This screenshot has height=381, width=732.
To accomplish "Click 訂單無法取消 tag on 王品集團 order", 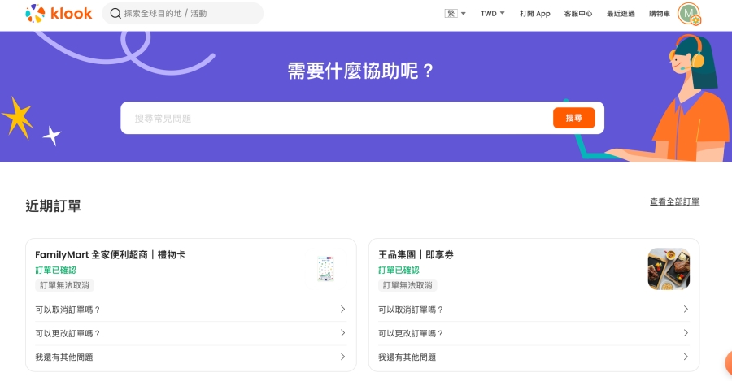I will [x=407, y=285].
